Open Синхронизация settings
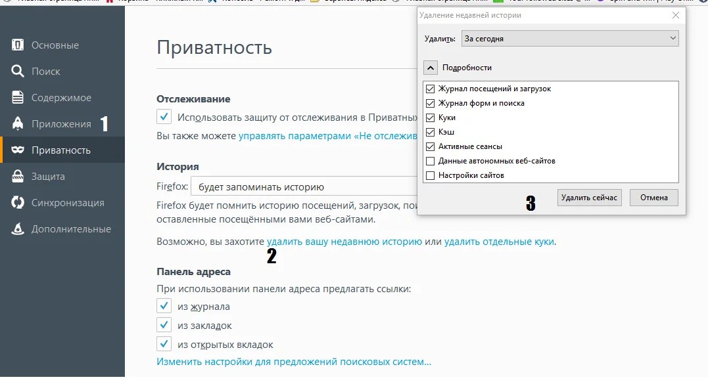Screen dimensions: 708x388 pos(62,202)
